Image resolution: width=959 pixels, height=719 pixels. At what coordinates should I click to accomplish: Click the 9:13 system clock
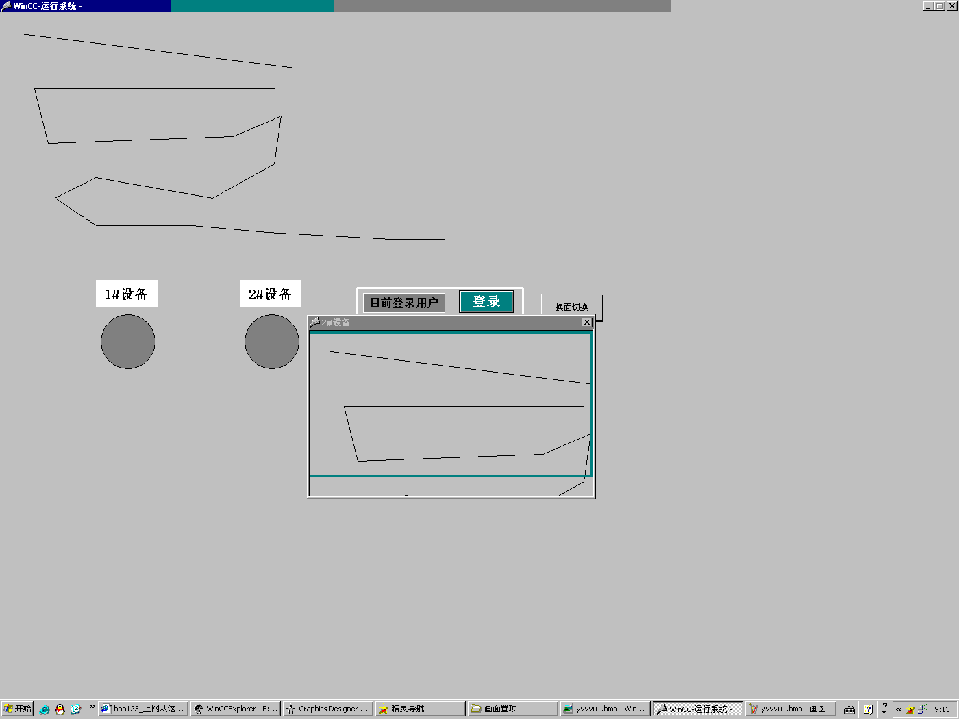943,709
